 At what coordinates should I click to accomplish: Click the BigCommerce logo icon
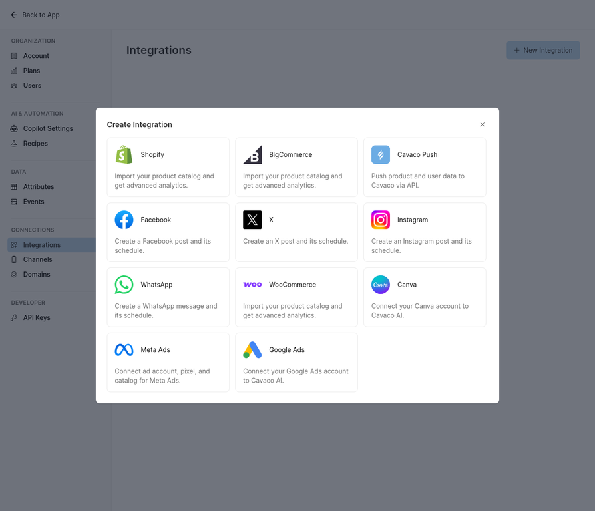tap(252, 154)
